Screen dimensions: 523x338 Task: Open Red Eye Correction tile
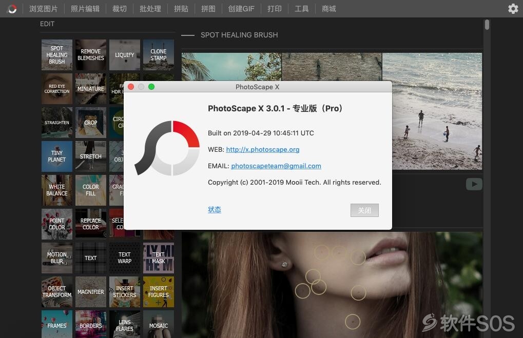pos(56,89)
